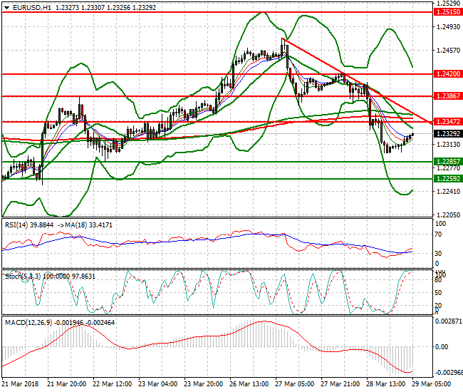Click the 21 Mar 2018 date label

[x=20, y=384]
